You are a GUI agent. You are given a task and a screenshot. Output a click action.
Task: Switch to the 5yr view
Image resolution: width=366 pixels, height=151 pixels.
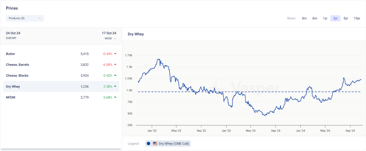[x=346, y=18]
